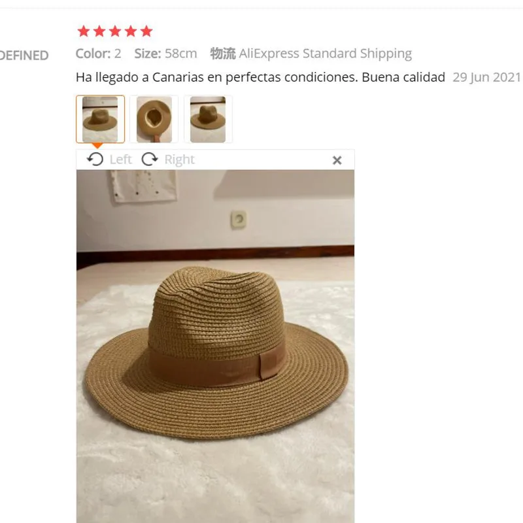The height and width of the screenshot is (523, 523).
Task: Click the "Color: 2" attribute
Action: point(99,54)
